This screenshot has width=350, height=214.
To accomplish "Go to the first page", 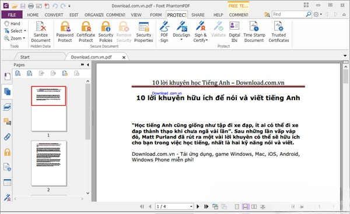I will tap(142, 206).
